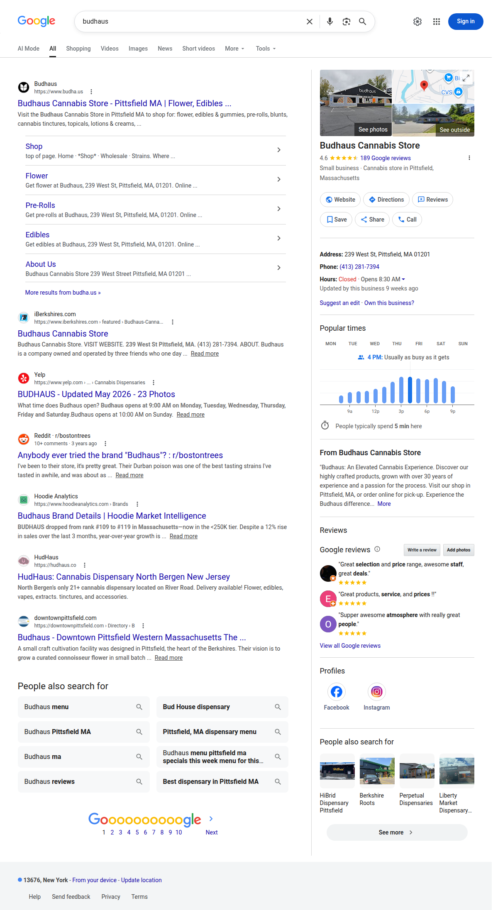This screenshot has width=498, height=910.
Task: Expand the More search filters dropdown
Action: point(234,49)
